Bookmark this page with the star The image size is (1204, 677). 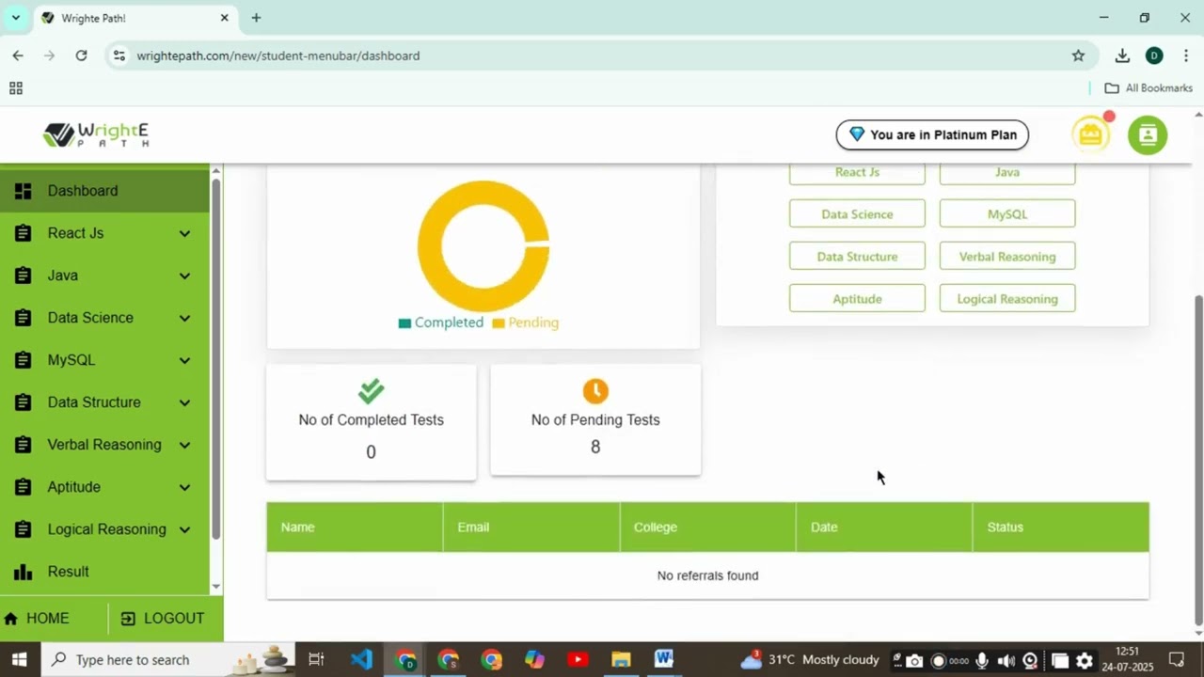(1078, 55)
